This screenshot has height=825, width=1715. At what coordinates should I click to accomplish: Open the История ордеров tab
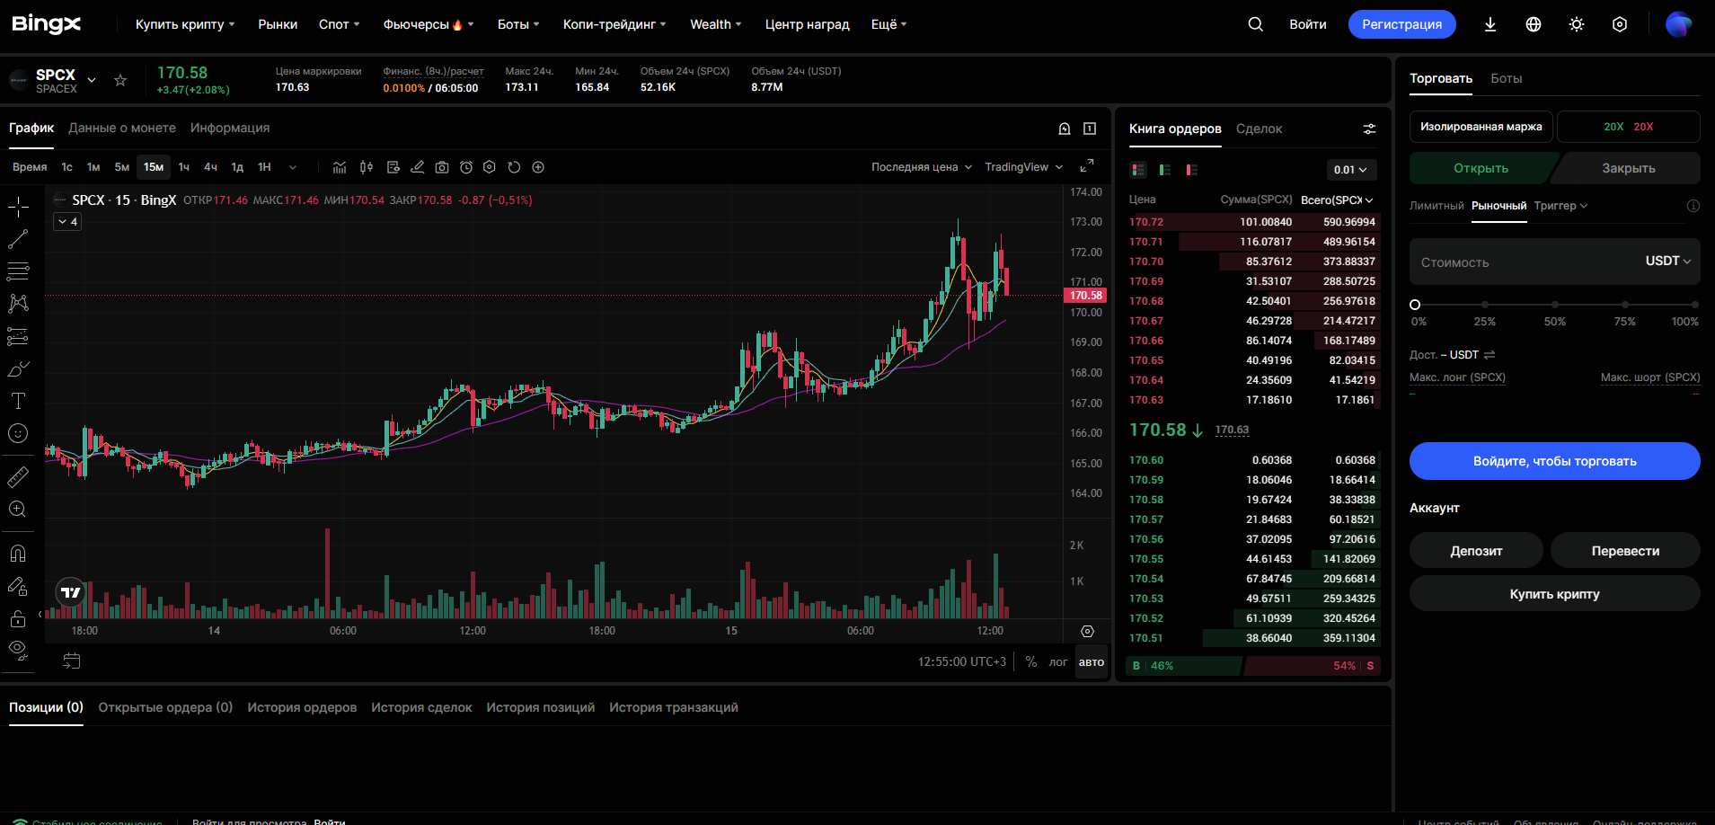click(302, 707)
